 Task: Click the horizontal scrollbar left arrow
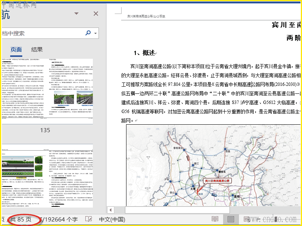tap(111, 210)
